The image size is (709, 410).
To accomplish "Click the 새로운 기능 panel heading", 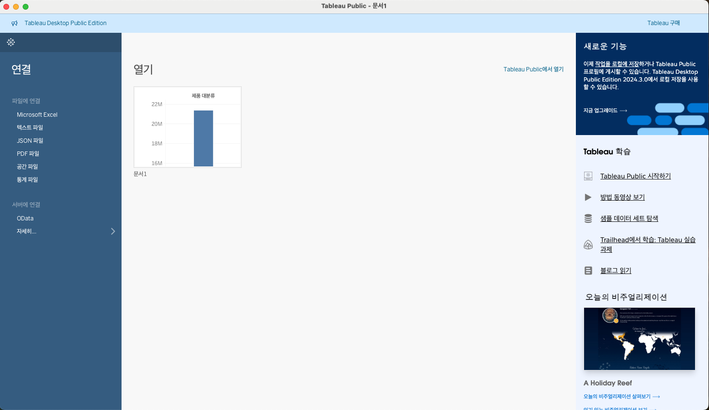I will [x=605, y=46].
